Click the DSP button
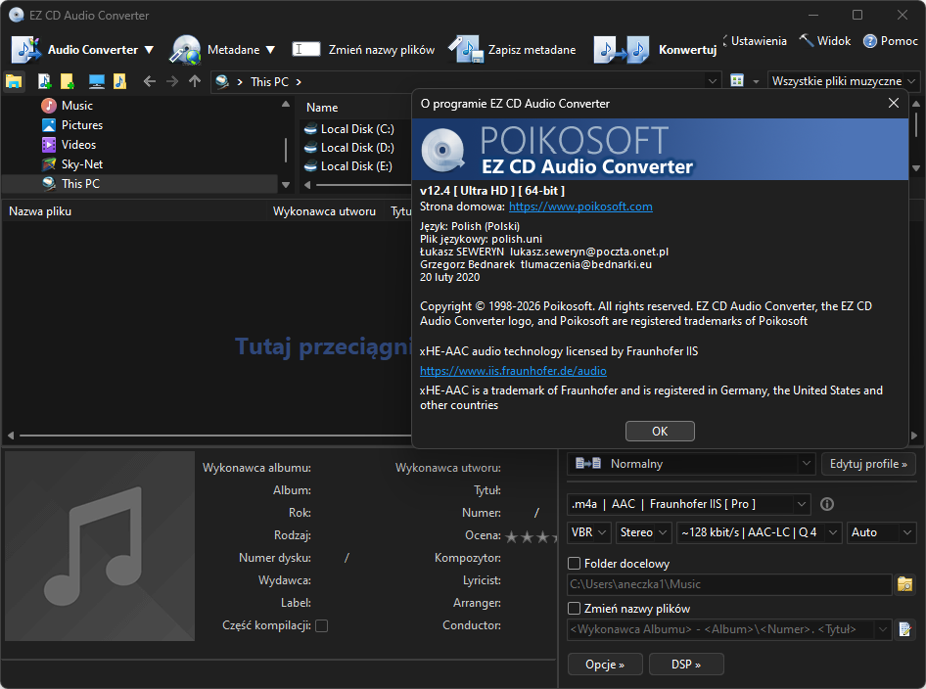This screenshot has width=926, height=689. pos(685,665)
